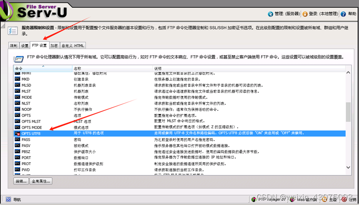The image size is (359, 205).
Task: Click the PASV command icon
Action: (x=17, y=145)
